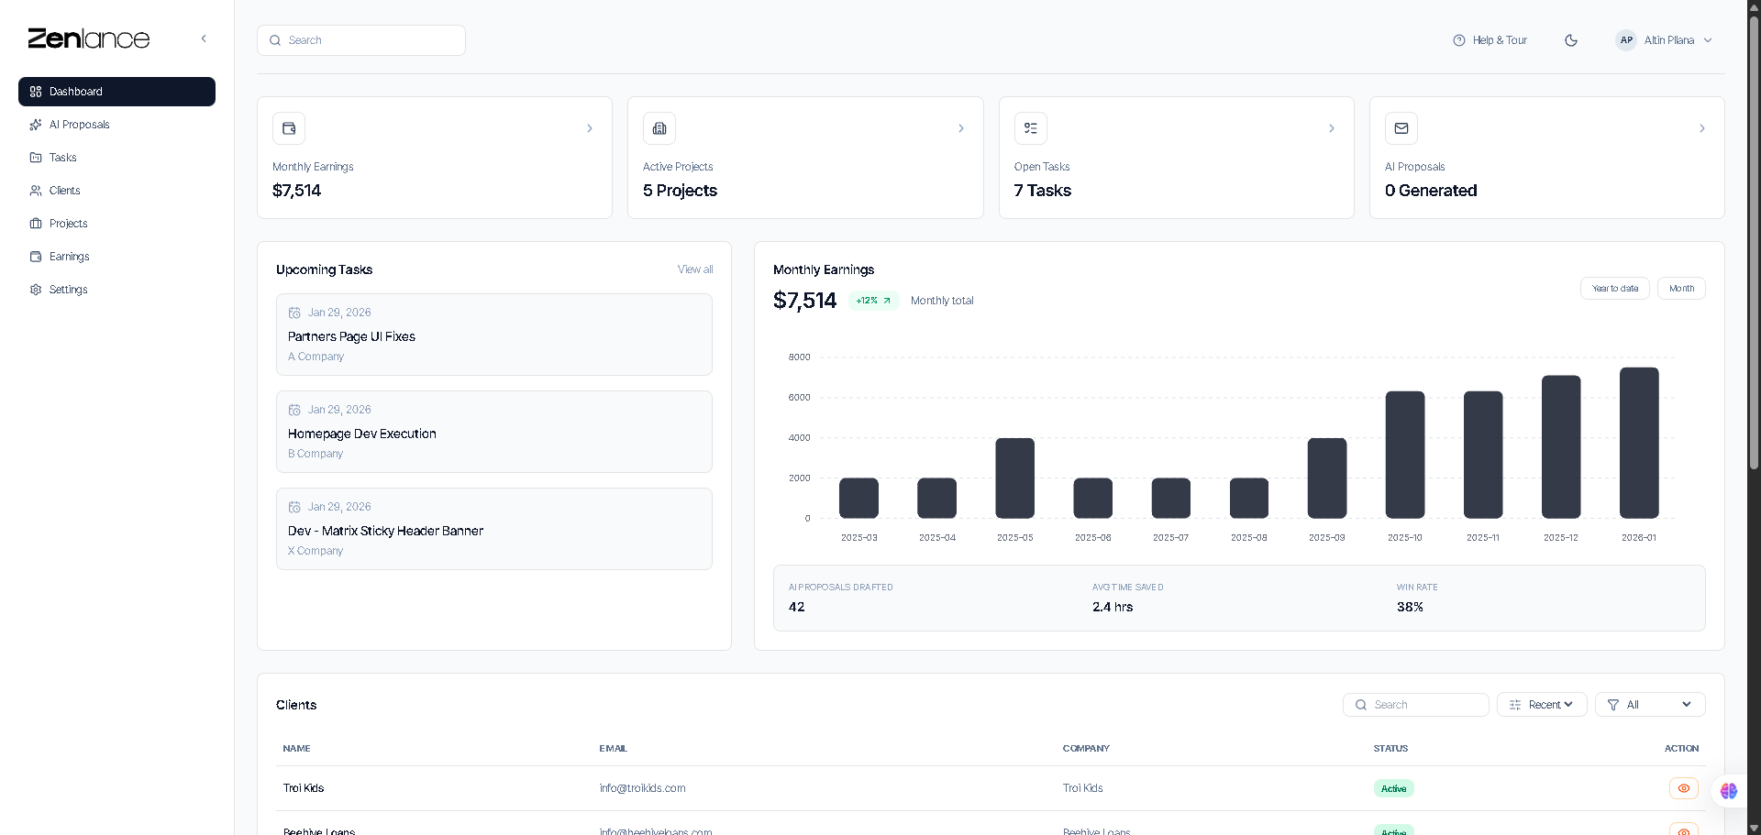Collapse the sidebar with the chevron
1761x835 pixels.
204,38
